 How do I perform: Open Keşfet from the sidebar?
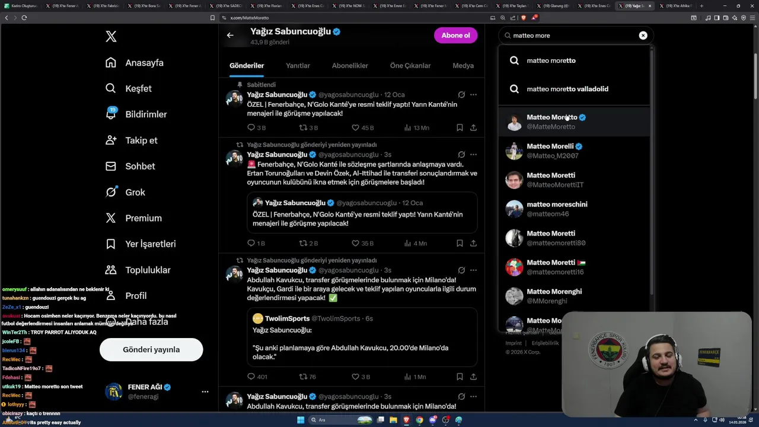[x=128, y=88]
